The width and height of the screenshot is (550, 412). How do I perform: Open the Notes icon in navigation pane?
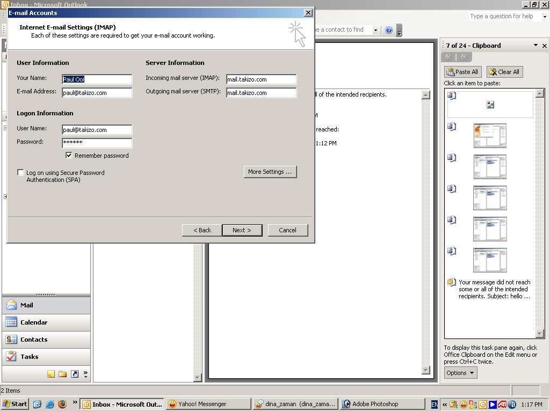pyautogui.click(x=51, y=374)
